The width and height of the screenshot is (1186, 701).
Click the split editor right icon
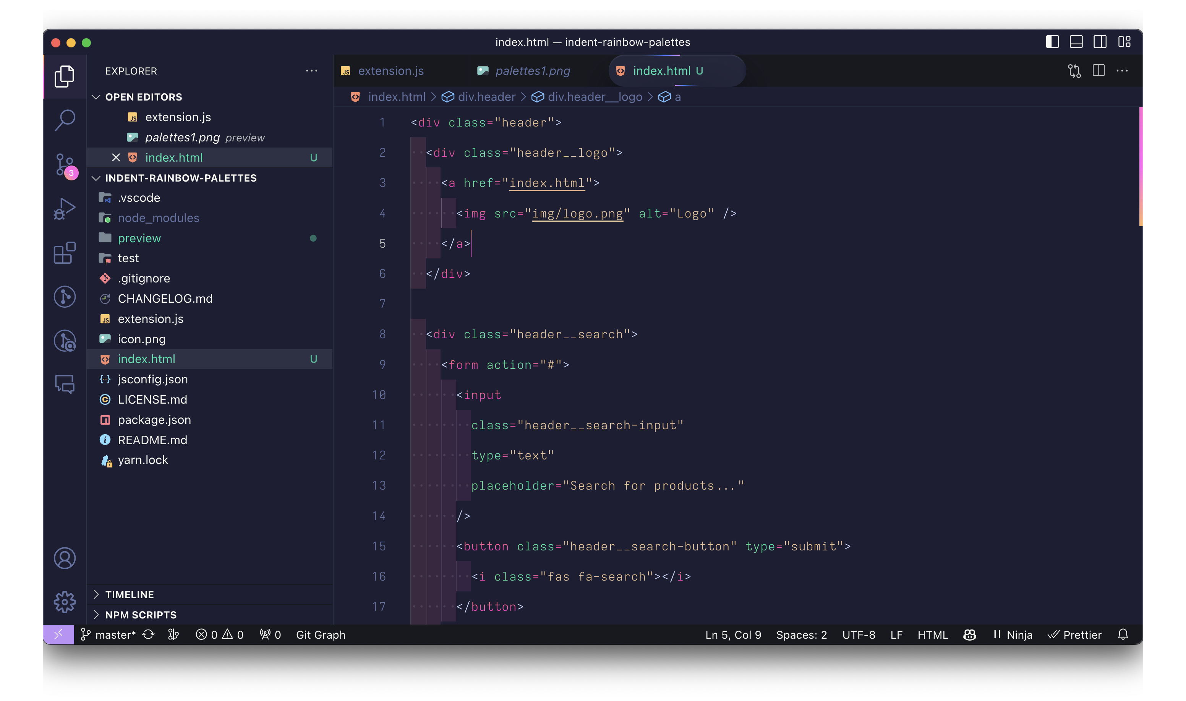(x=1098, y=71)
